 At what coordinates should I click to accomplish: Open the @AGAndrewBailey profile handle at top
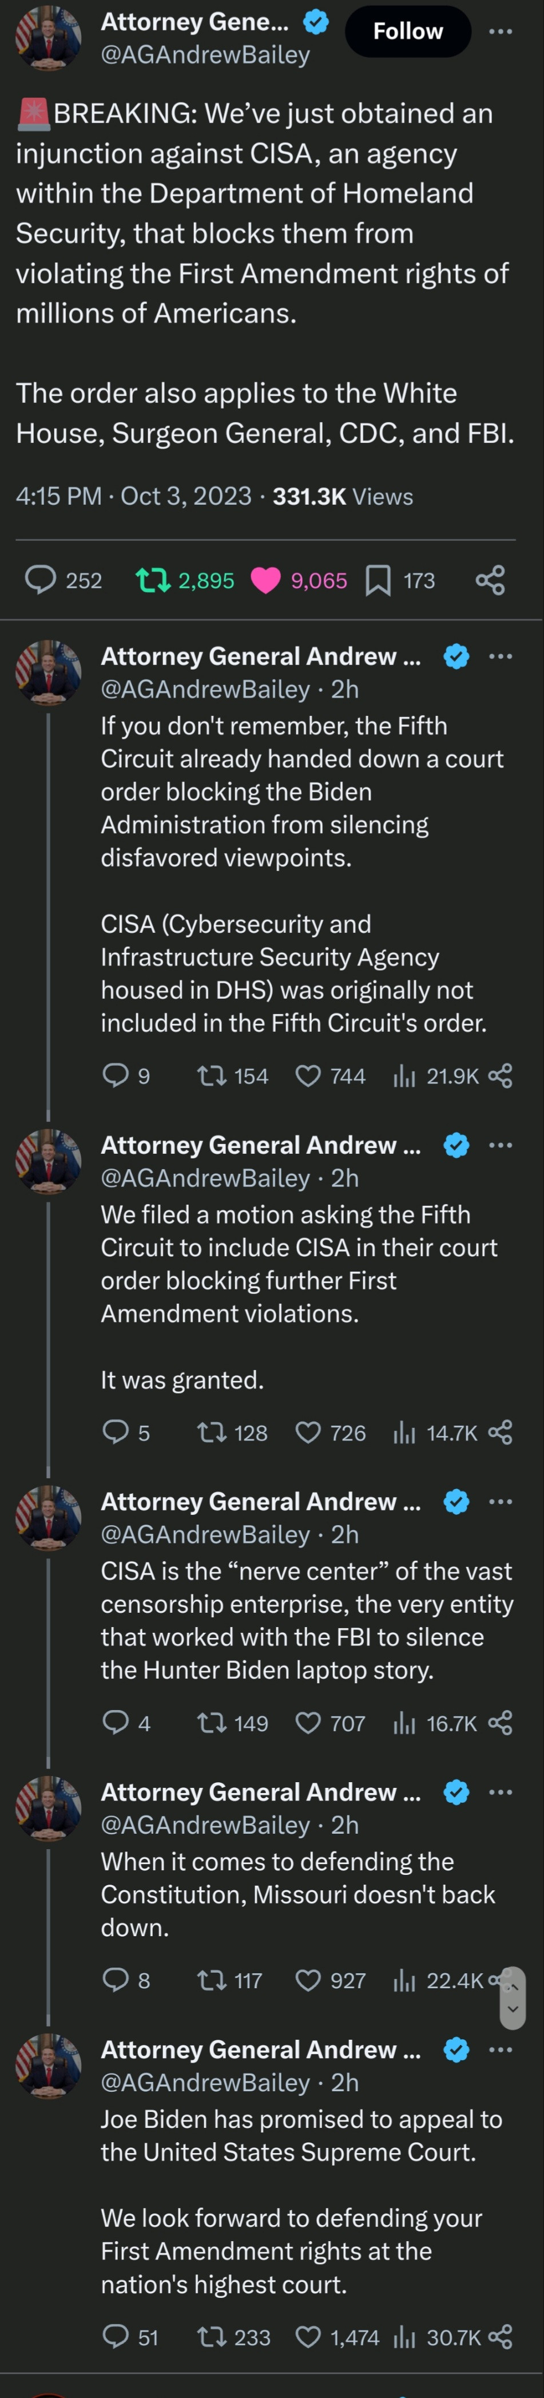click(205, 55)
